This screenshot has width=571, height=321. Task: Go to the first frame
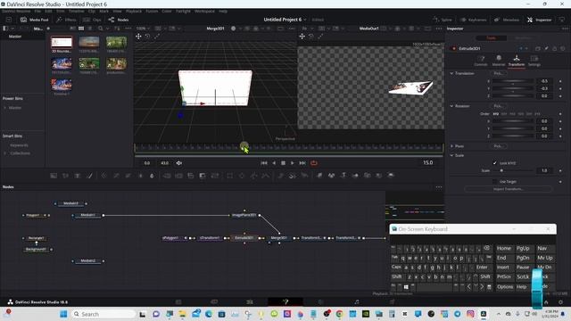tap(264, 163)
